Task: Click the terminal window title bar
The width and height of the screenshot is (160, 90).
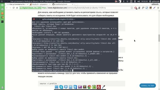Action: pos(75,19)
